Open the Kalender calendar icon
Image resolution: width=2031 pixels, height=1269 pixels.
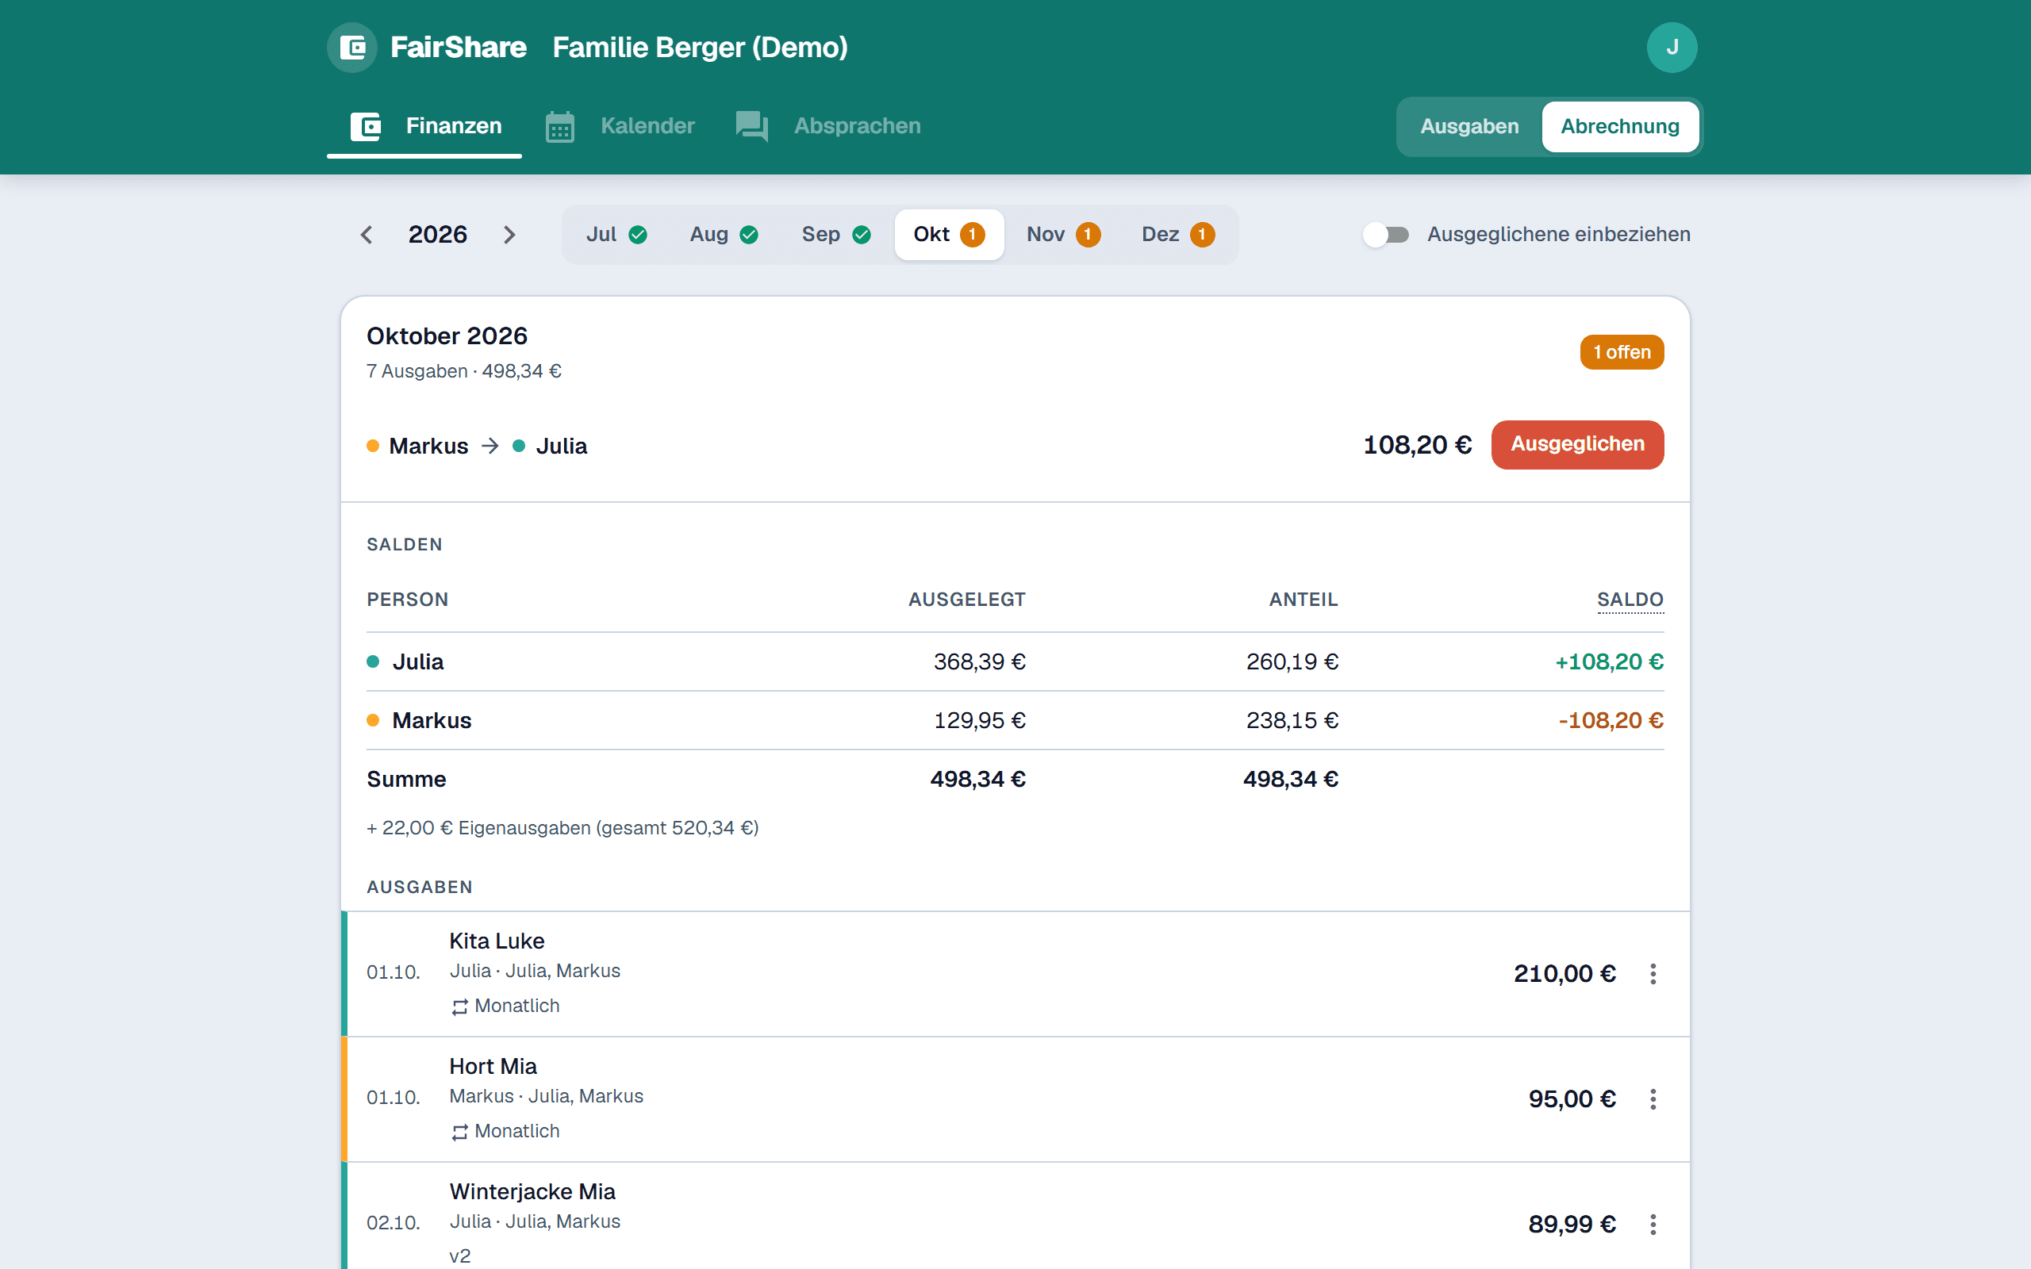tap(560, 127)
